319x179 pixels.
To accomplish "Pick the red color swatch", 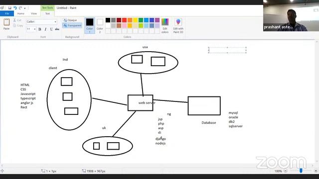I will coord(124,20).
